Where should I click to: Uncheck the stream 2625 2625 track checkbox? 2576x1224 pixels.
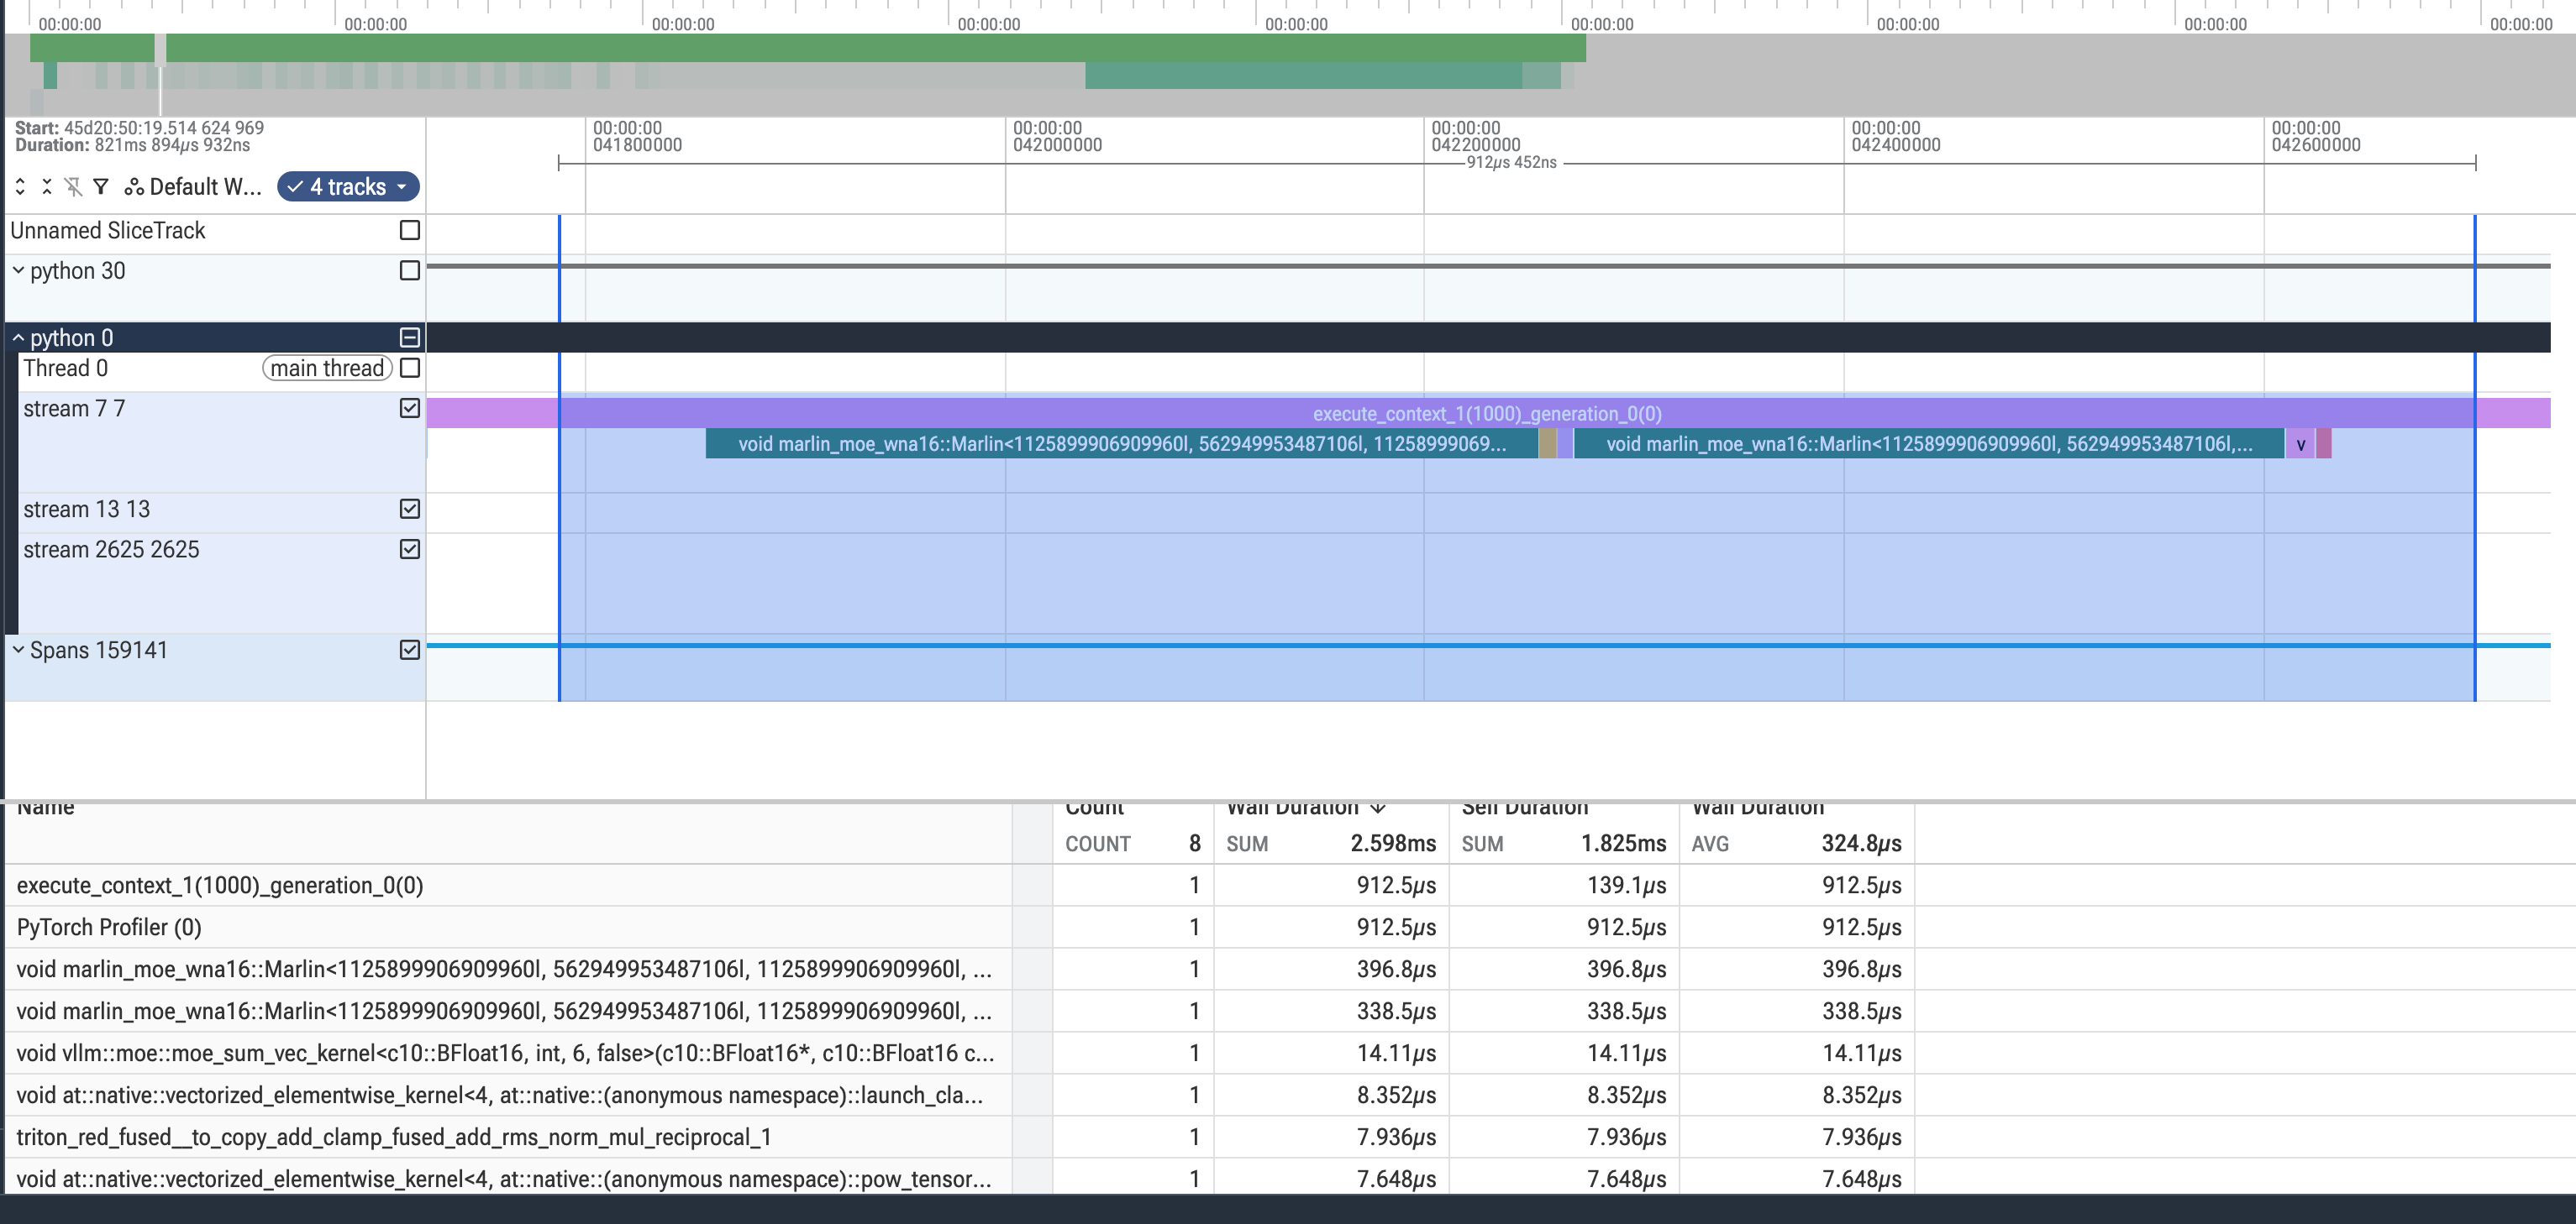[409, 550]
